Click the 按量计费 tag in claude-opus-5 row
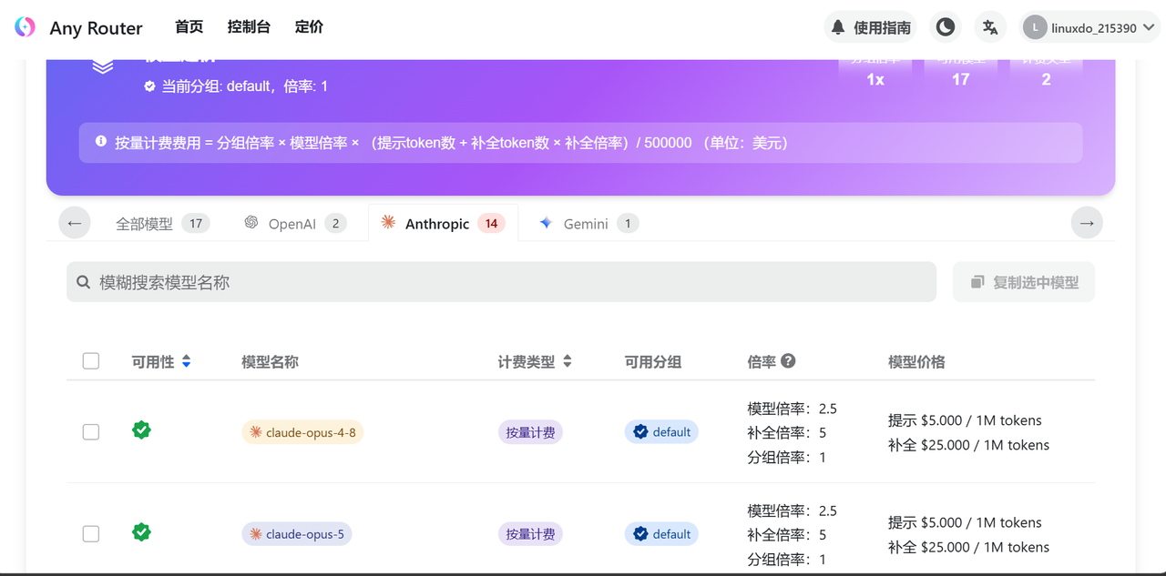The image size is (1166, 576). pyautogui.click(x=530, y=534)
